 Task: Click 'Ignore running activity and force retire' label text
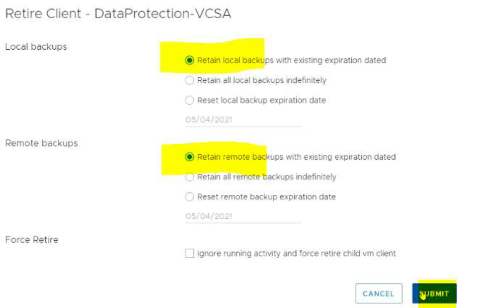(296, 254)
